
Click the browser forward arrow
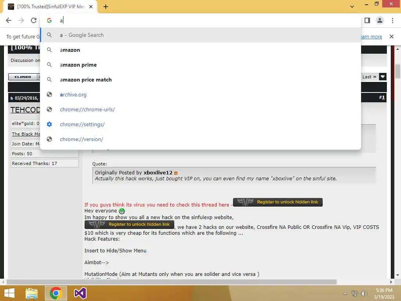tap(21, 20)
